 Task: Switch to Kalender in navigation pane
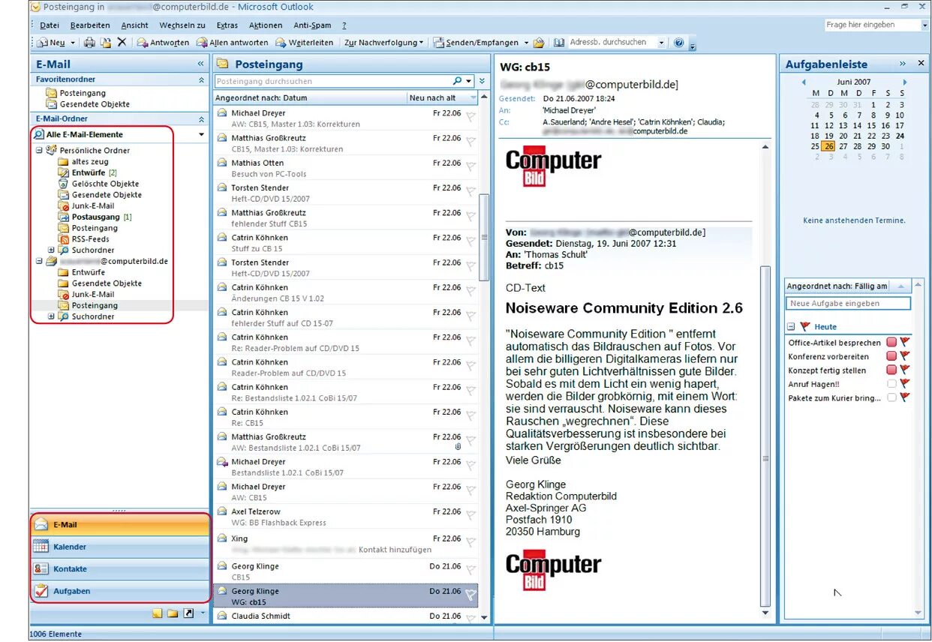(x=120, y=547)
